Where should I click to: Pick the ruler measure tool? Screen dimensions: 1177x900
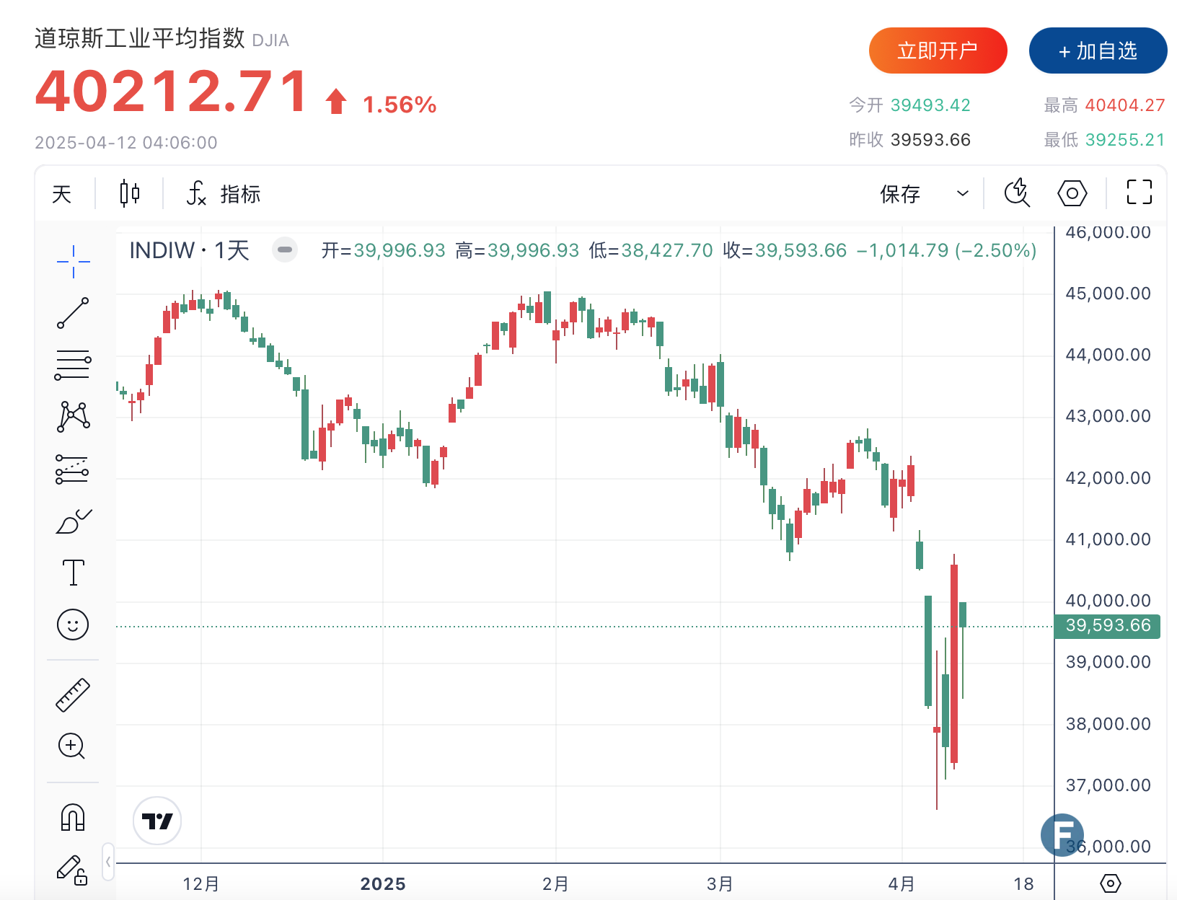(73, 695)
